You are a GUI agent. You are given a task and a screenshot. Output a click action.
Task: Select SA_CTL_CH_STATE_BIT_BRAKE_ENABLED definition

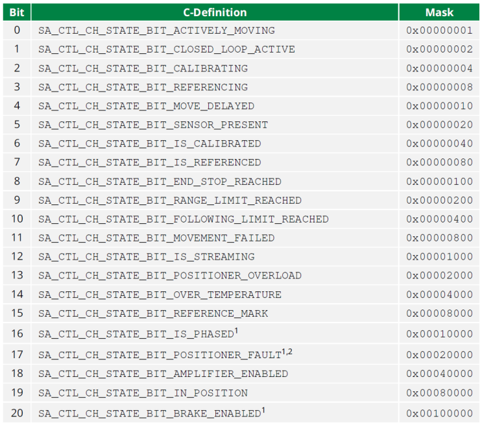point(150,413)
